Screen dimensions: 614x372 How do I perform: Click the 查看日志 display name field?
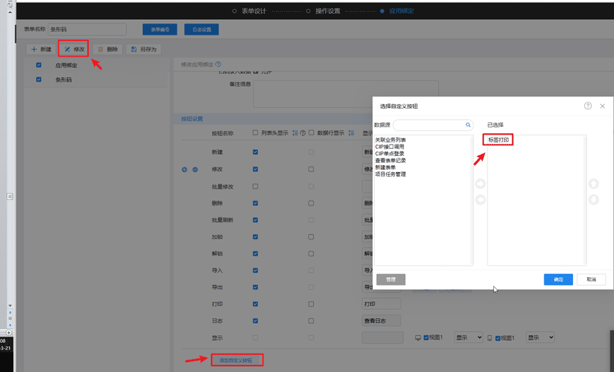[x=381, y=321]
